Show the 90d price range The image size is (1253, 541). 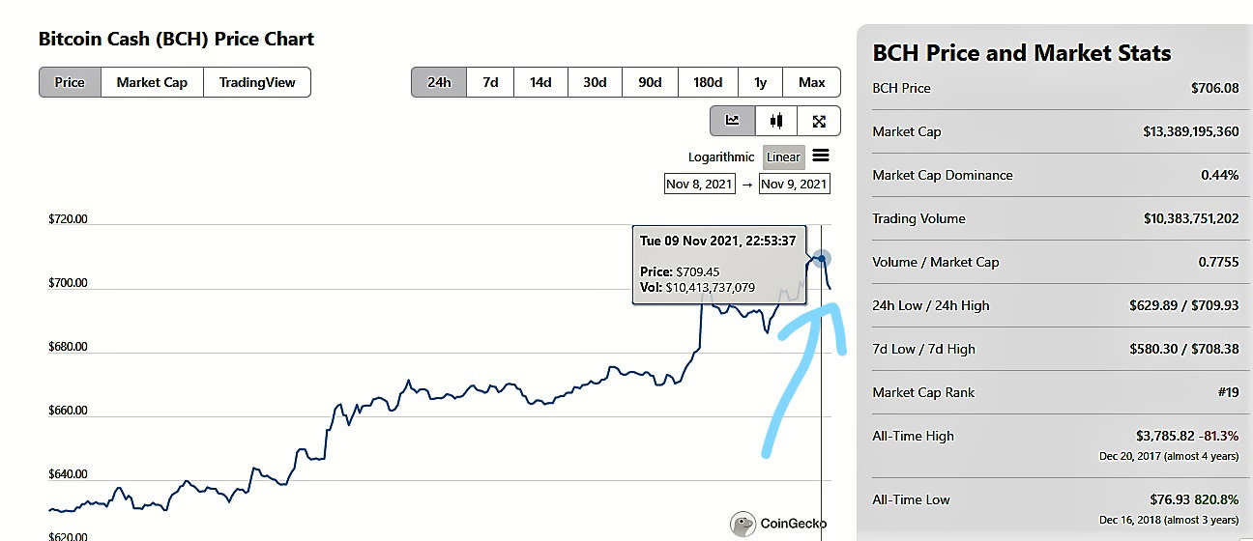pos(650,82)
